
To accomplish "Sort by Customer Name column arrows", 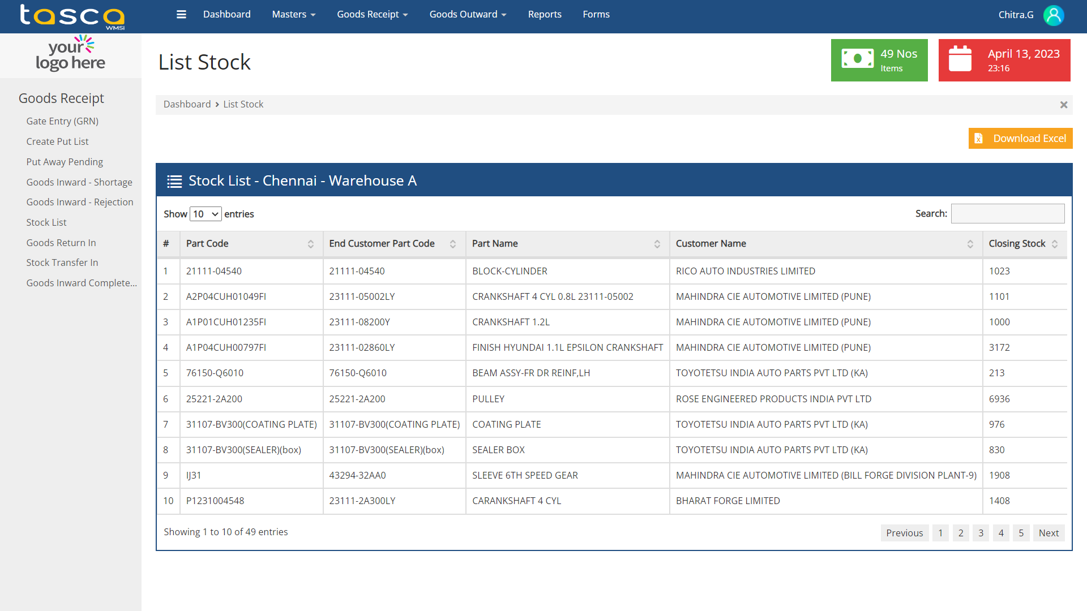I will 970,244.
